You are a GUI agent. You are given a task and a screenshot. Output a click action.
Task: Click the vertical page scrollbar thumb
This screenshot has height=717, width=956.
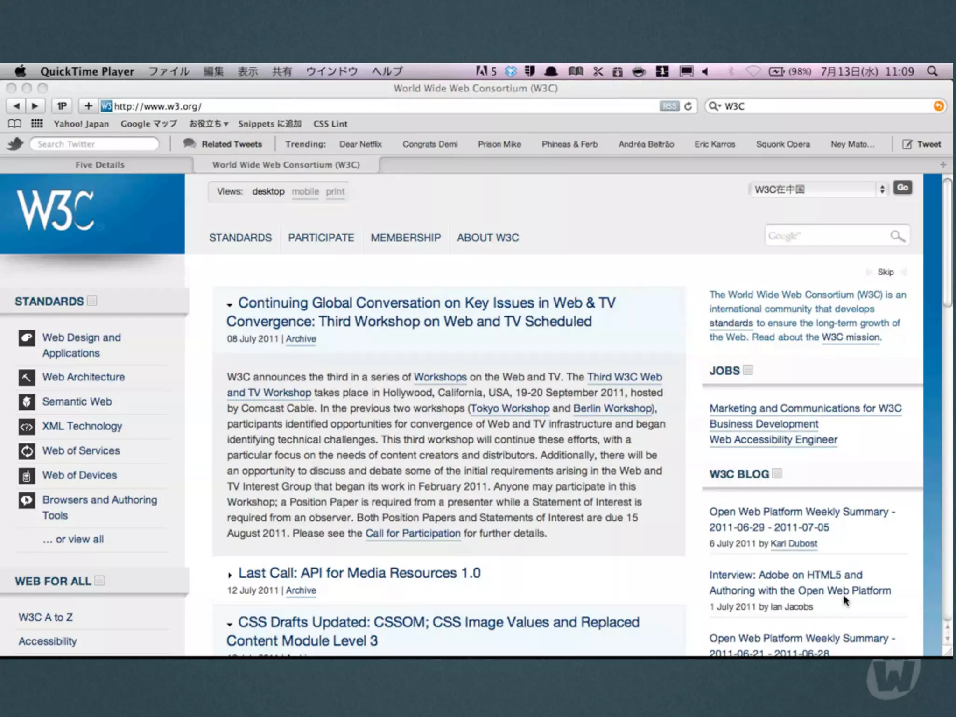pyautogui.click(x=947, y=243)
